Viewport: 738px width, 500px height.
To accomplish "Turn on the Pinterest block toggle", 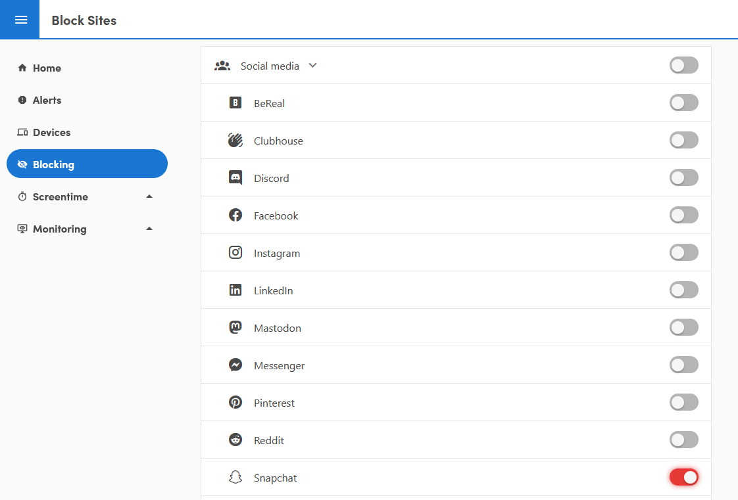I will click(684, 402).
